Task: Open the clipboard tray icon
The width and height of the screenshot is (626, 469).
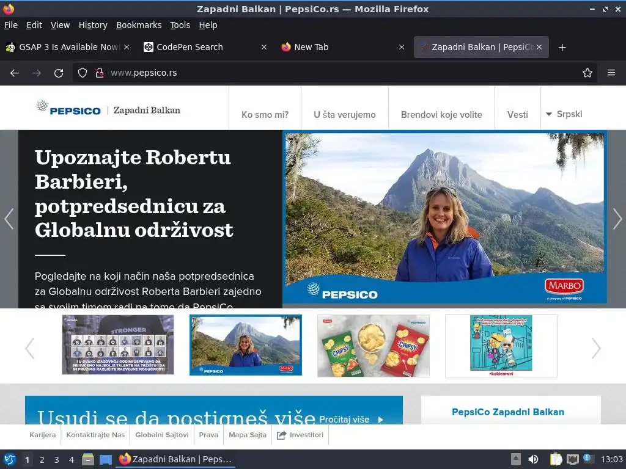Action: click(556, 459)
